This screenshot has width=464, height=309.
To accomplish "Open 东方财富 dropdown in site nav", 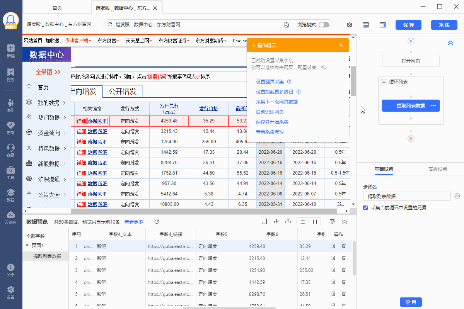I will 108,41.
